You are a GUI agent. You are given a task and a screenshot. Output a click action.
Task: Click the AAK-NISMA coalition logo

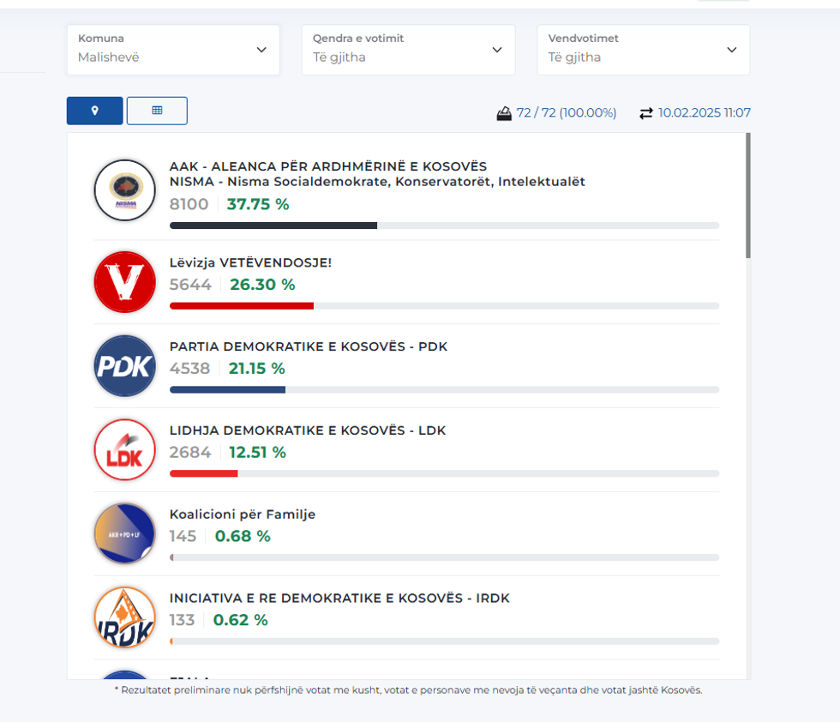pyautogui.click(x=124, y=190)
